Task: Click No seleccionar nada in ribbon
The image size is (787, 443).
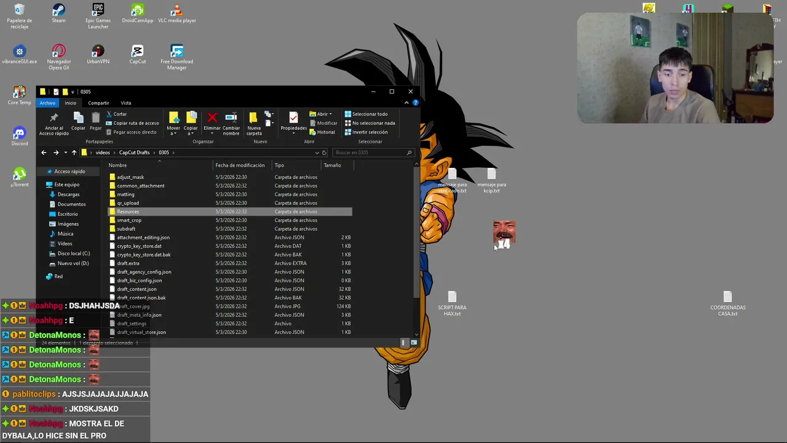Action: click(x=370, y=123)
